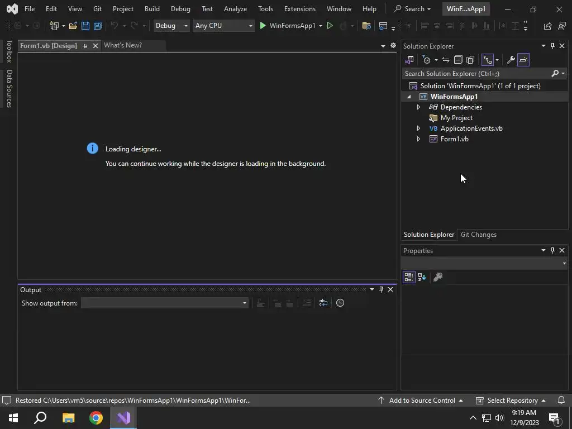Image resolution: width=572 pixels, height=429 pixels.
Task: Open the 'Show output from' dropdown
Action: pos(245,303)
